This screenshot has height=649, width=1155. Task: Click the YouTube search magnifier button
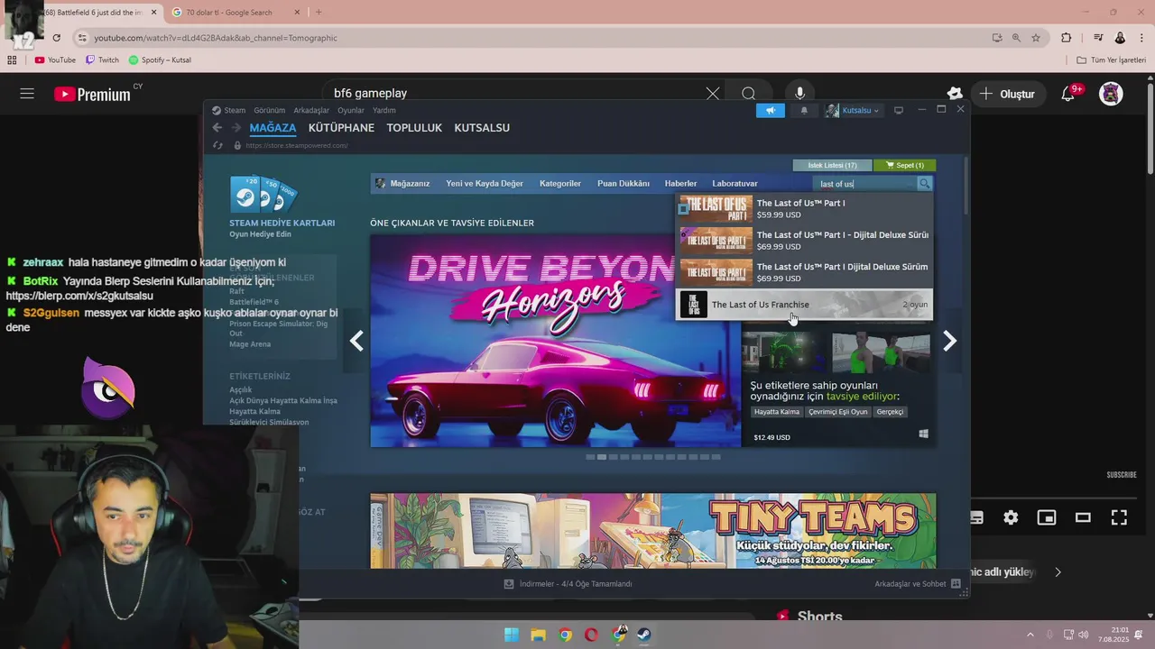749,94
